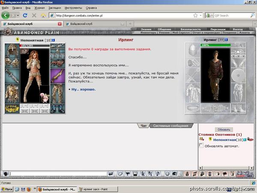Click the eraser clear chat icon
Image resolution: width=257 pixels, height=193 pixels.
(x=120, y=174)
